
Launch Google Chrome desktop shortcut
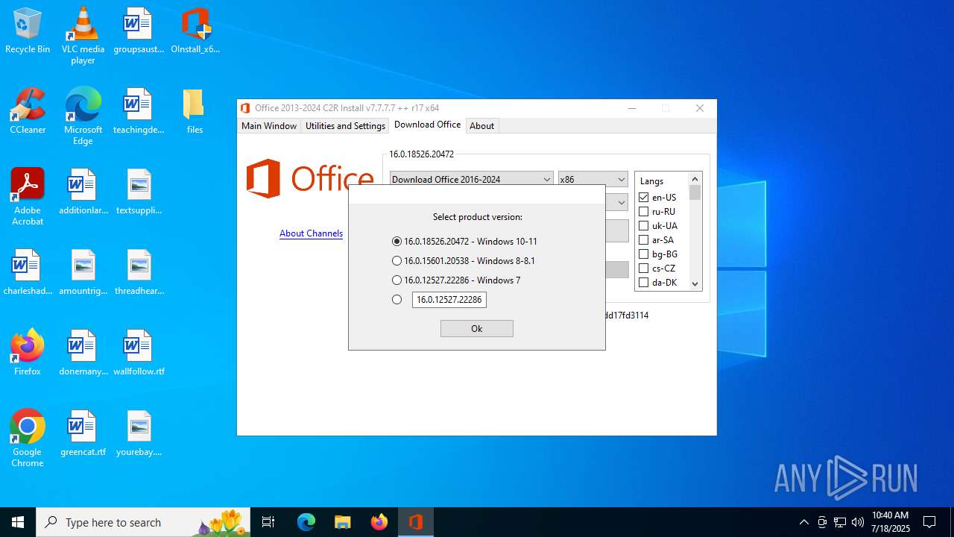[28, 439]
